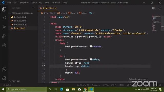Click the '30%' width value
This screenshot has height=92, width=164.
click(x=77, y=73)
